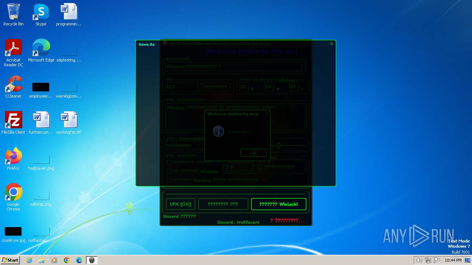Select the notfantasy... desktop file

pyautogui.click(x=41, y=235)
